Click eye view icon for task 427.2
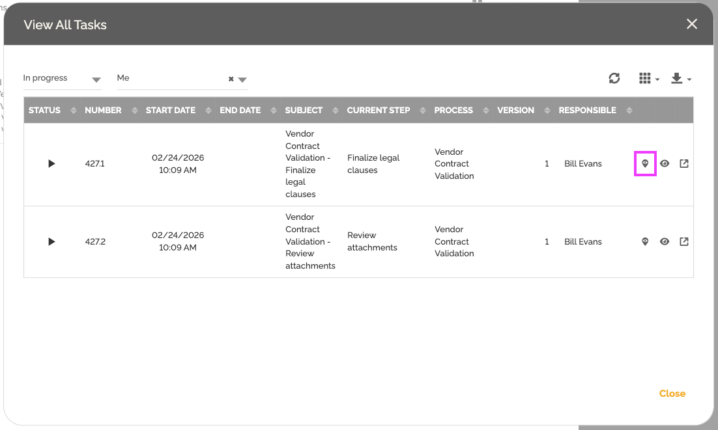Screen dimensions: 718x430 [x=665, y=242]
